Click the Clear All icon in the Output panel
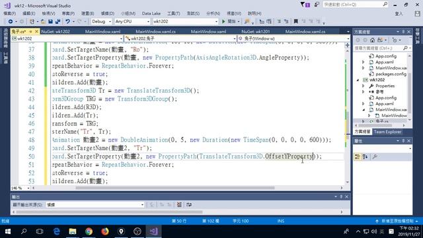This screenshot has height=238, width=423. 179,204
